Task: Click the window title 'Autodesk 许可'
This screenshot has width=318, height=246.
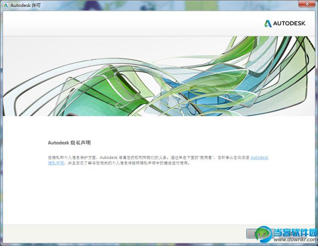Action: click(x=23, y=5)
